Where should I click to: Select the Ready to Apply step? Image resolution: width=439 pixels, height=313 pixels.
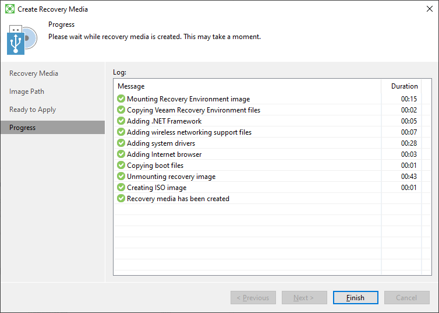33,110
